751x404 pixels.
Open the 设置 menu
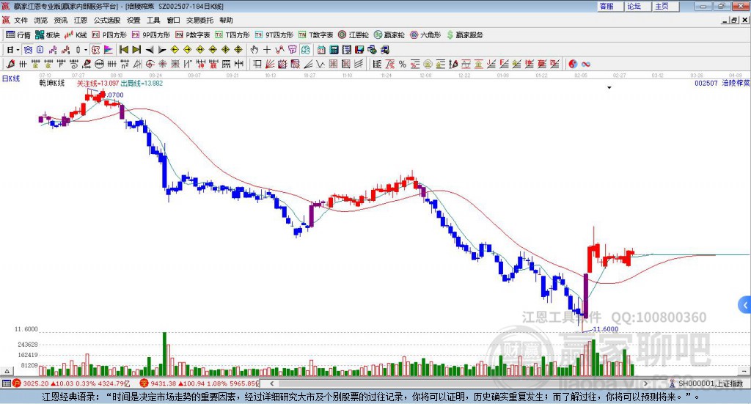click(x=133, y=20)
